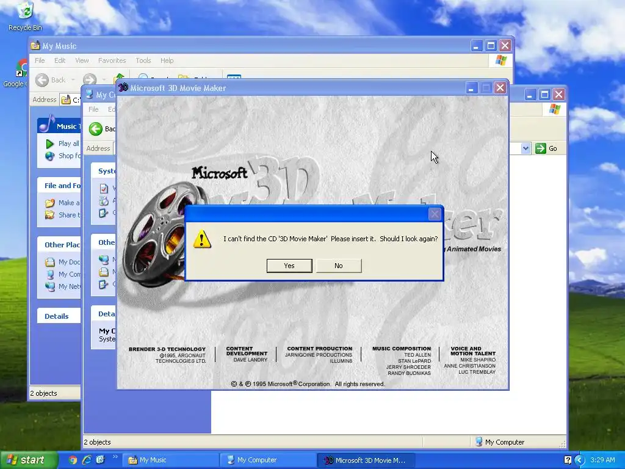Click the 3:29 AM clock
The width and height of the screenshot is (625, 469).
(602, 460)
